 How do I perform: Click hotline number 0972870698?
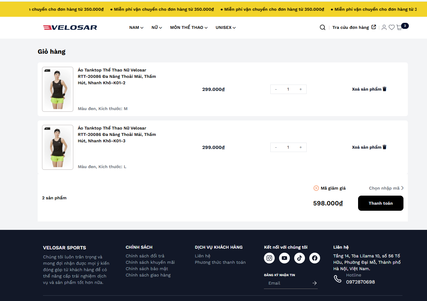pyautogui.click(x=360, y=282)
